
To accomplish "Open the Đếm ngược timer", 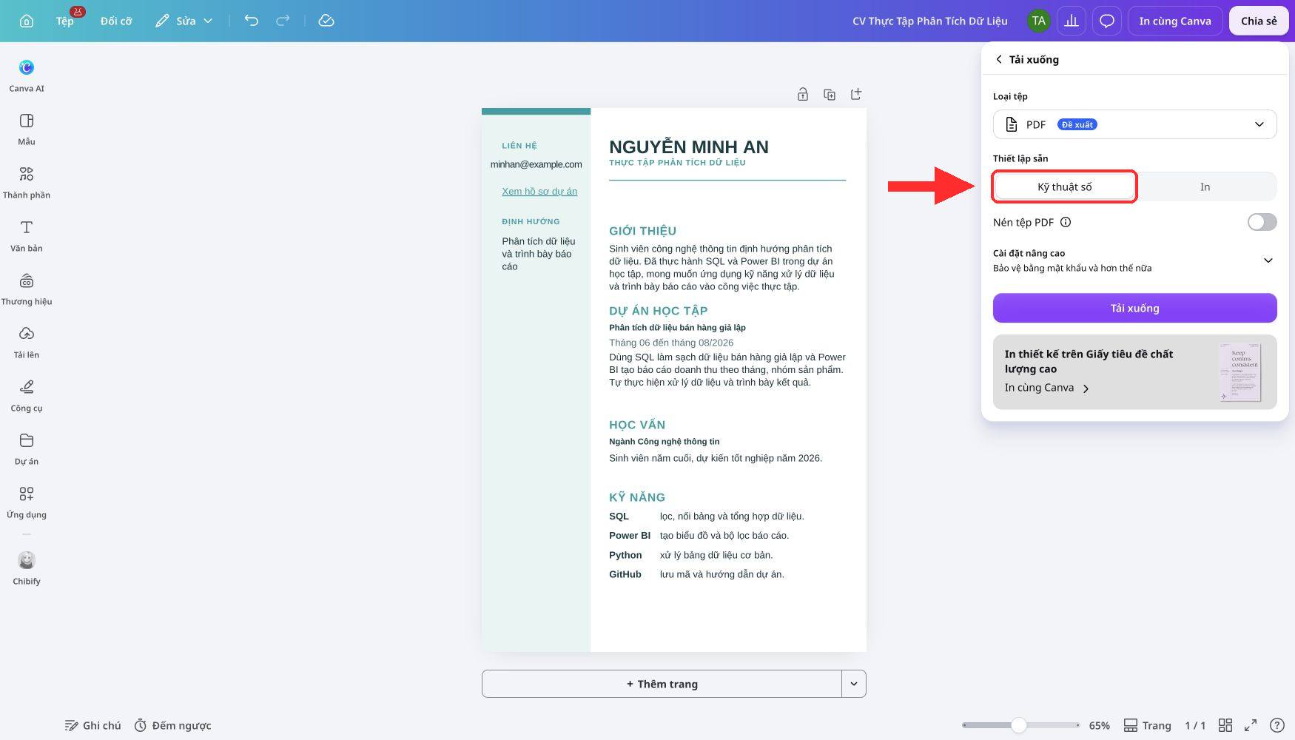I will tap(172, 725).
